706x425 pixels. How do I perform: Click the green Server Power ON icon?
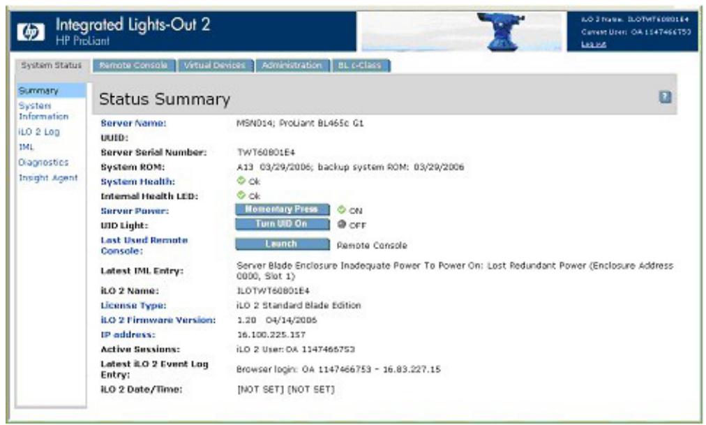(342, 209)
